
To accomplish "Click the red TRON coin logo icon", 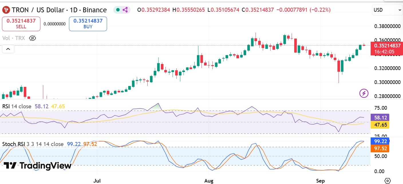I will 6,10.
